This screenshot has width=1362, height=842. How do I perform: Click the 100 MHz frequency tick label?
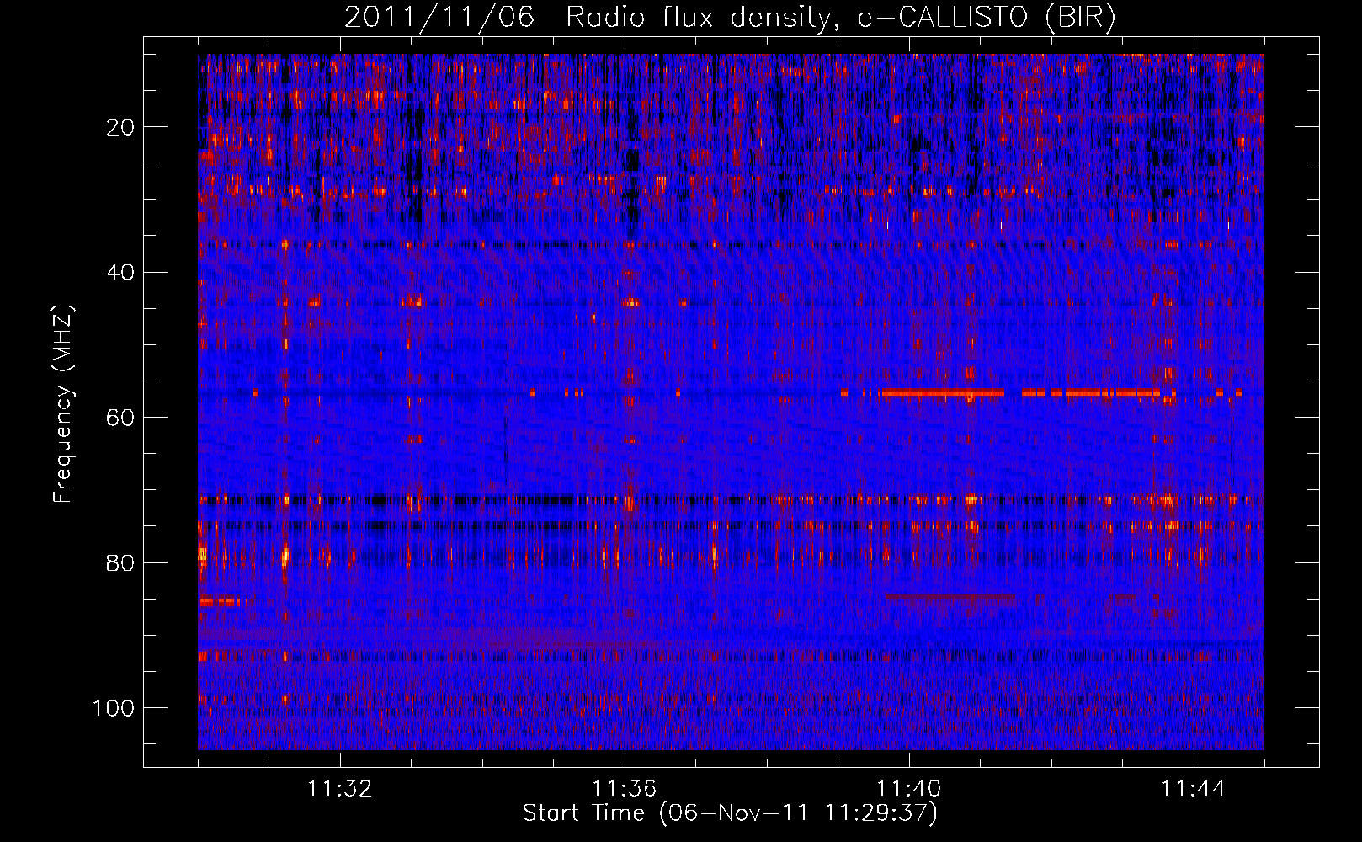(x=114, y=708)
